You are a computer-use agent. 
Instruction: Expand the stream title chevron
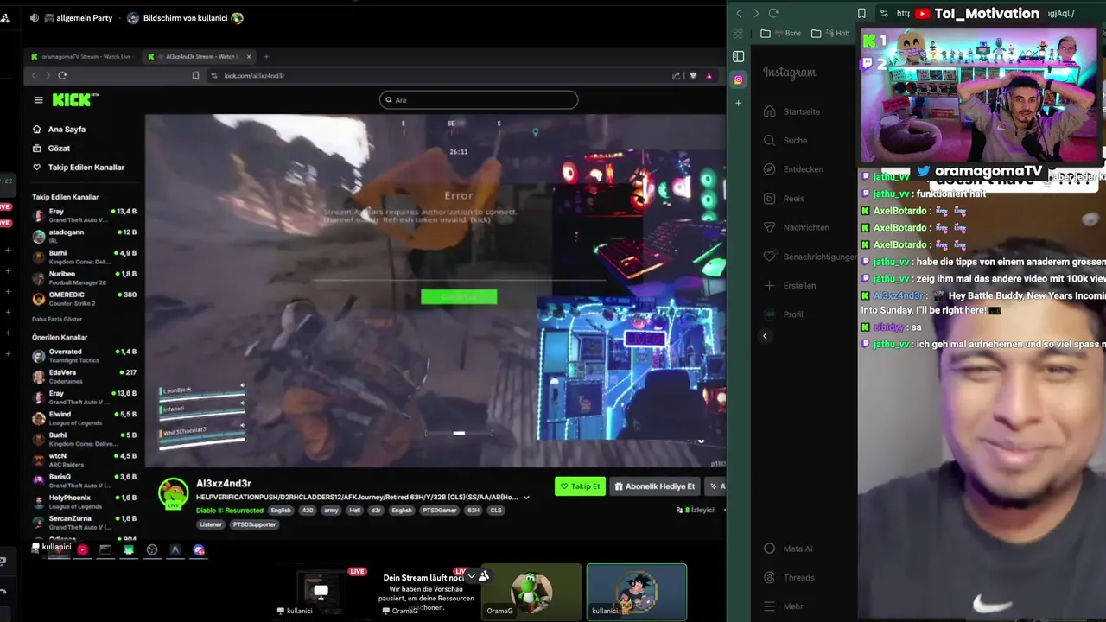click(x=526, y=498)
